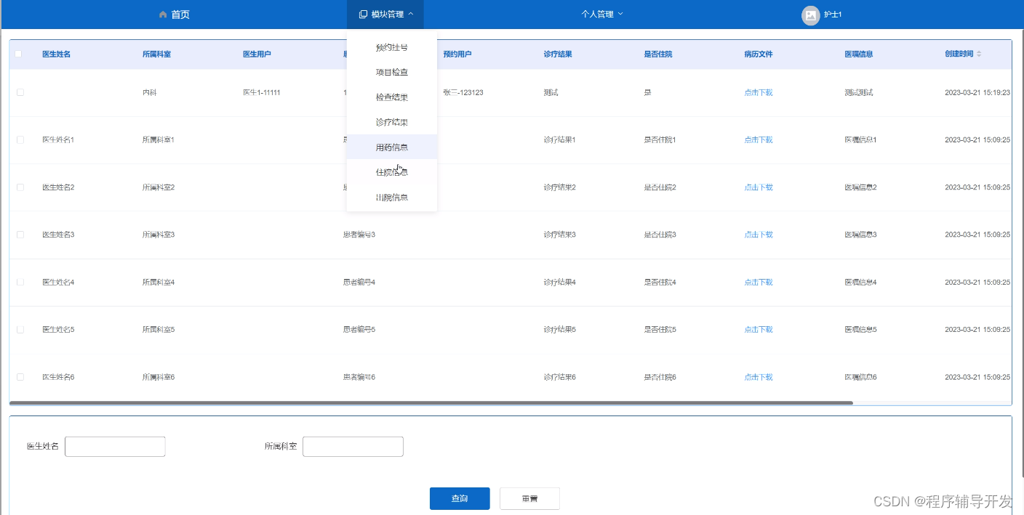Click the 所属科室2 cell
Viewport: 1024px width, 515px height.
[x=159, y=187]
